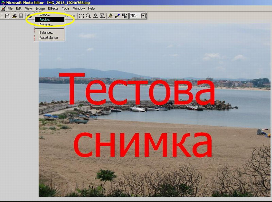Image resolution: width=272 pixels, height=202 pixels.
Task: Select Rotate... in the Image menu
Action: (46, 25)
